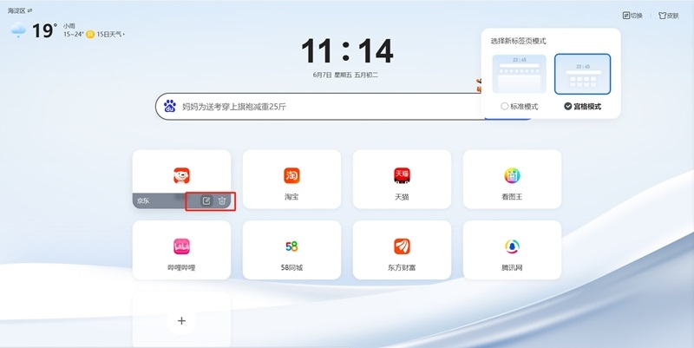694x348 pixels.
Task: Click the 看图王 tile label
Action: click(512, 197)
